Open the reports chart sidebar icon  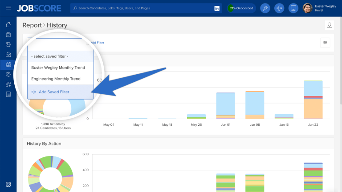click(x=8, y=64)
